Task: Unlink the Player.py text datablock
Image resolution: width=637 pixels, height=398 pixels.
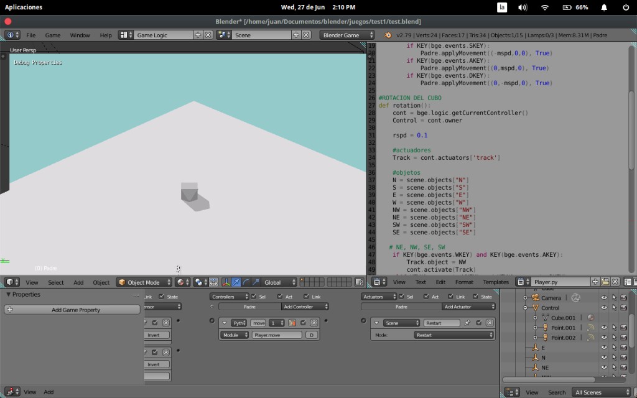Action: pos(615,282)
